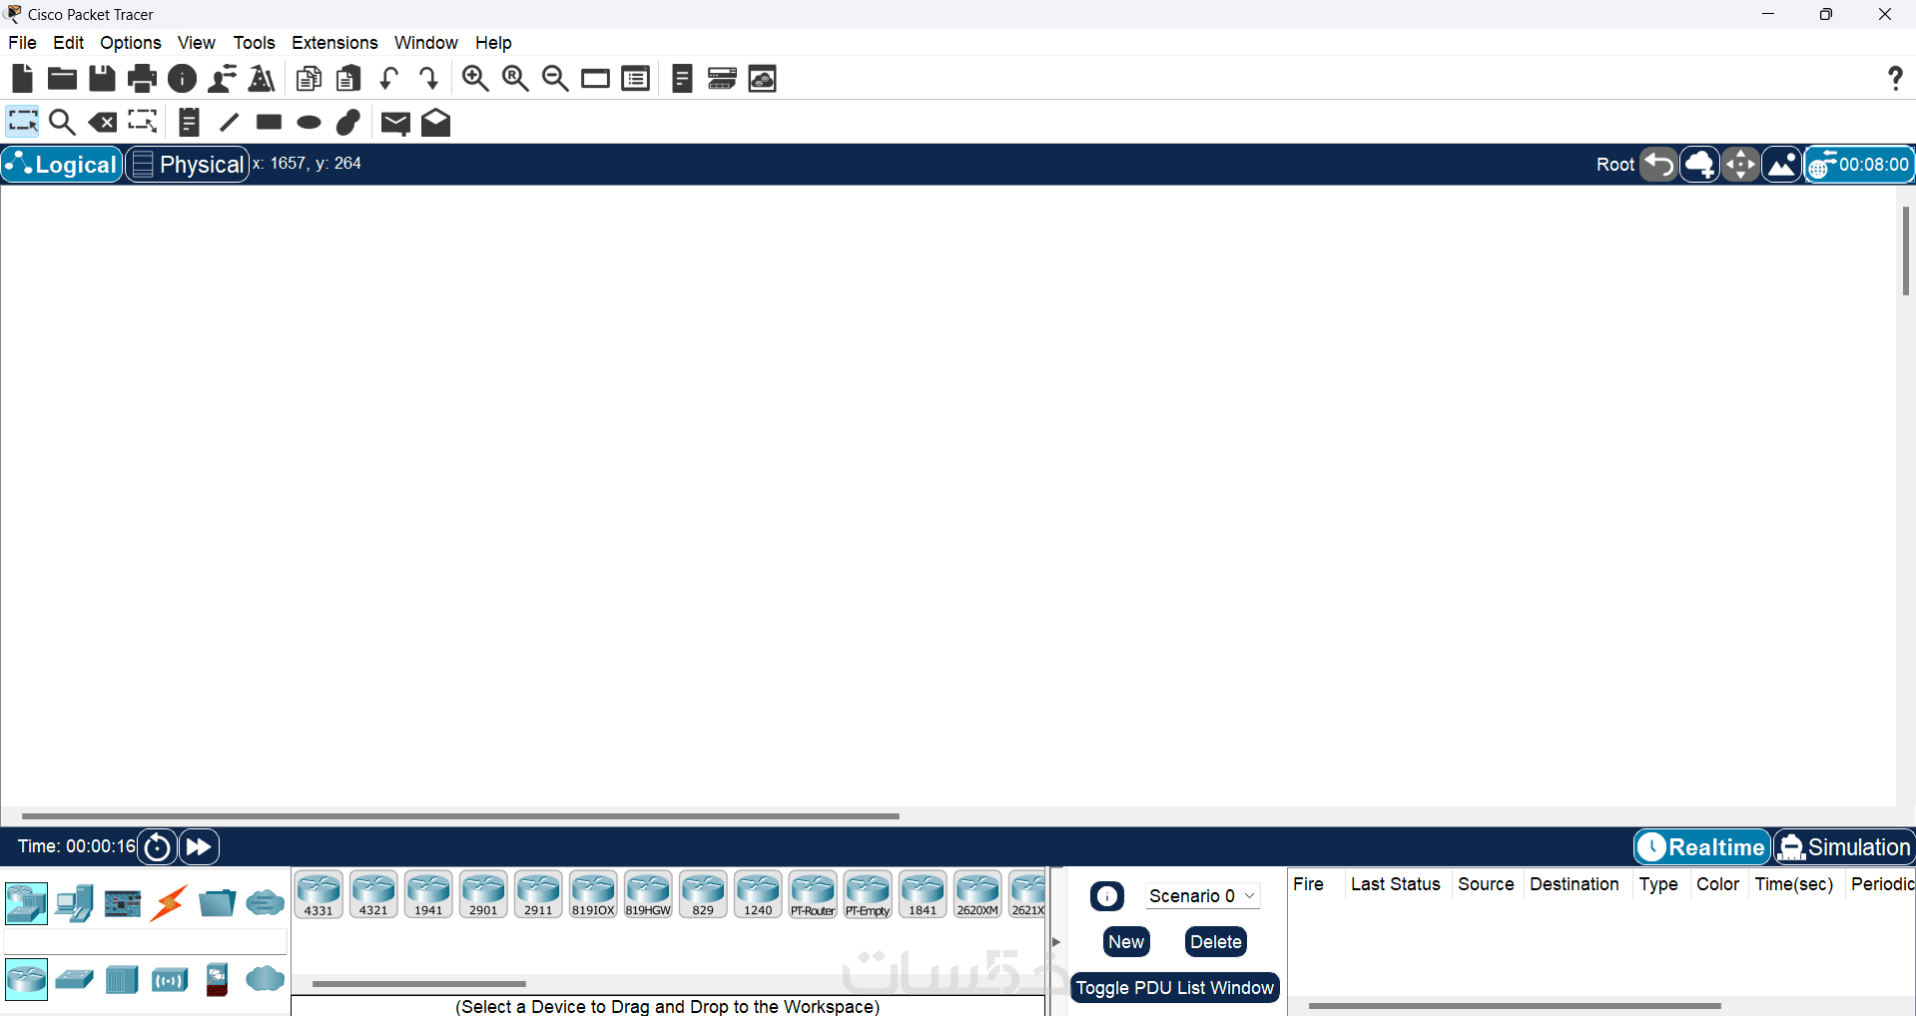Switch to Physical workspace view
This screenshot has width=1916, height=1016.
point(188,164)
